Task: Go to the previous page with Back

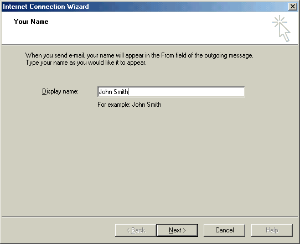Action: (x=136, y=230)
